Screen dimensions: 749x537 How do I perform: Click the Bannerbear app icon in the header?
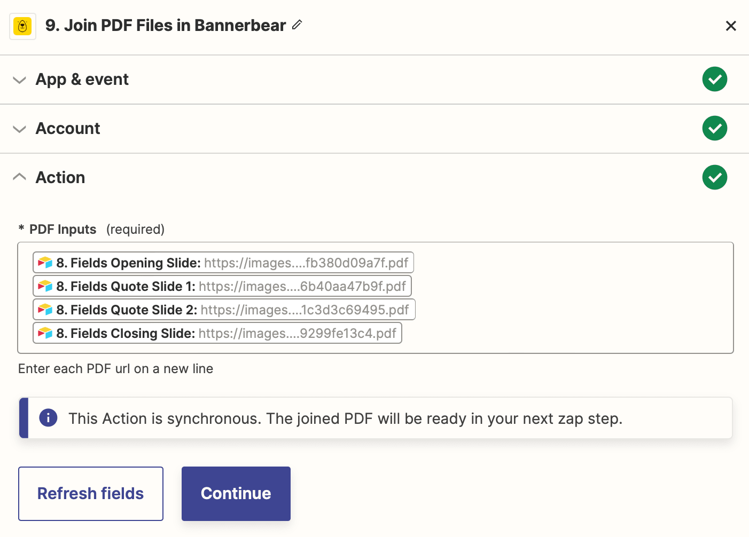[x=22, y=26]
